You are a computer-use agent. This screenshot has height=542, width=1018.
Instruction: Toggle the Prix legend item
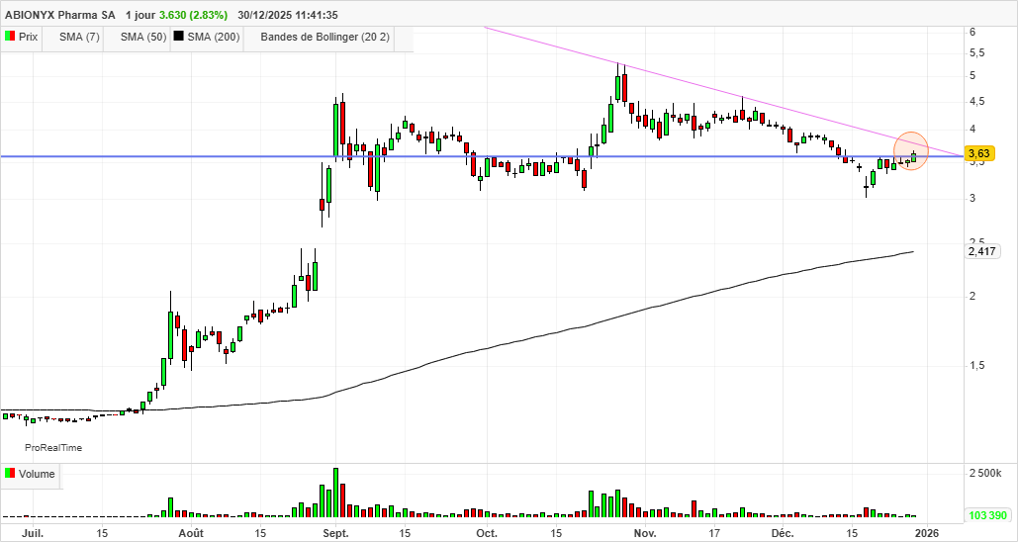pos(22,37)
